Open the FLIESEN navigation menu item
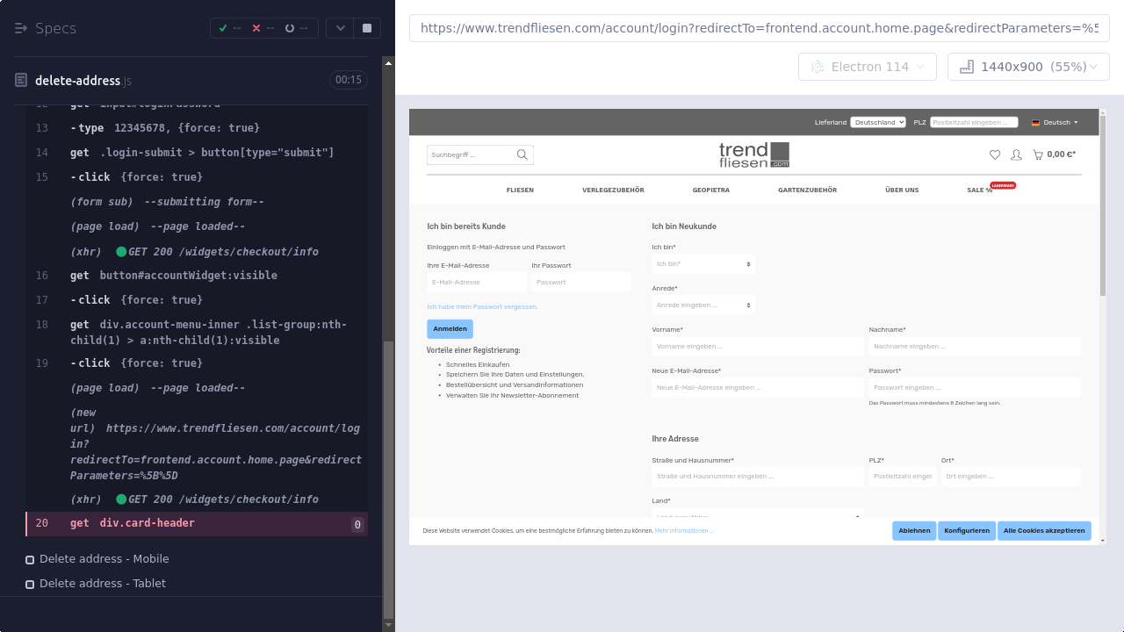This screenshot has width=1124, height=632. pyautogui.click(x=520, y=190)
